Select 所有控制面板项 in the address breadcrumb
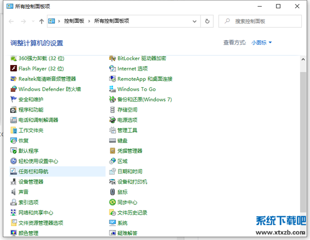Viewport: 310px width, 240px height. pos(111,21)
